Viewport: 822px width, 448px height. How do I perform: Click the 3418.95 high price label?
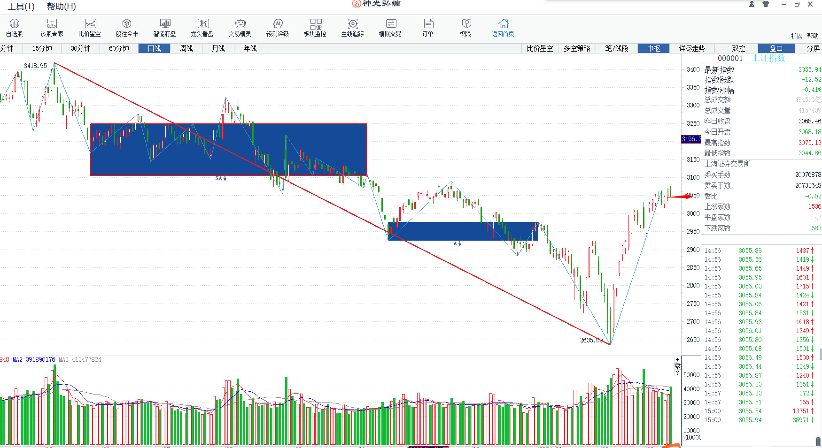[35, 66]
